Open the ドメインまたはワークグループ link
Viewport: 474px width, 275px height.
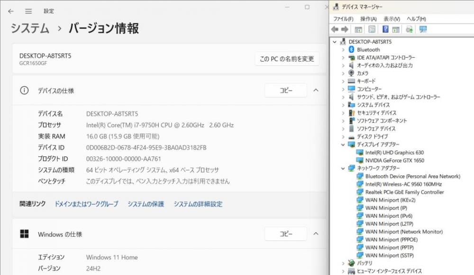[86, 204]
